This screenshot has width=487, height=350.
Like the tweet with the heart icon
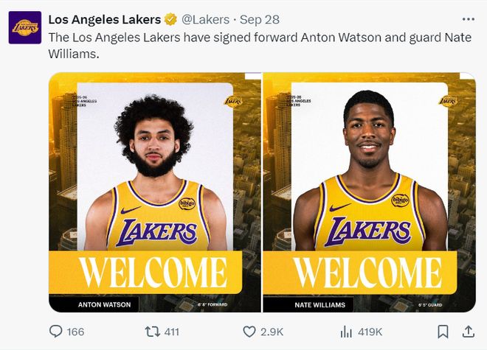[249, 332]
